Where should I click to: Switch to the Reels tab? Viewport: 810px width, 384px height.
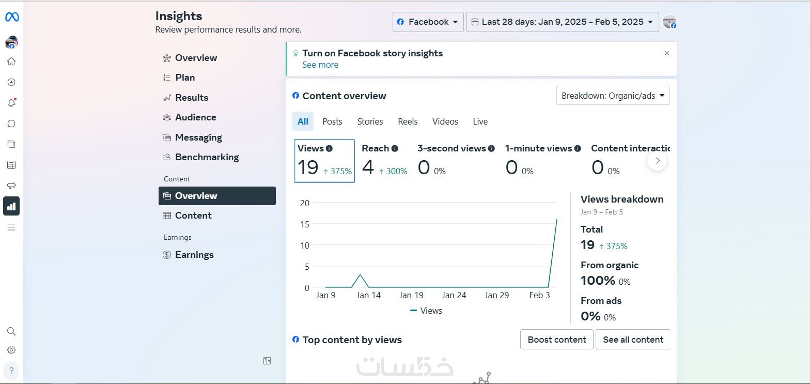(x=408, y=121)
